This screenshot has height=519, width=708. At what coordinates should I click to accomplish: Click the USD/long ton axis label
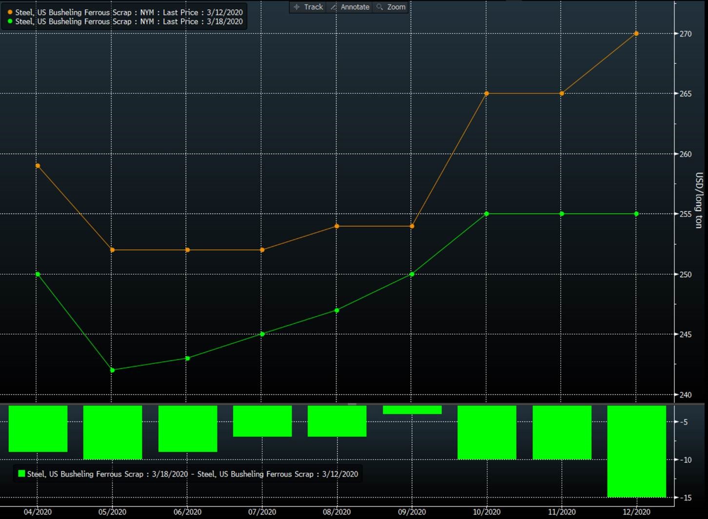click(x=699, y=200)
